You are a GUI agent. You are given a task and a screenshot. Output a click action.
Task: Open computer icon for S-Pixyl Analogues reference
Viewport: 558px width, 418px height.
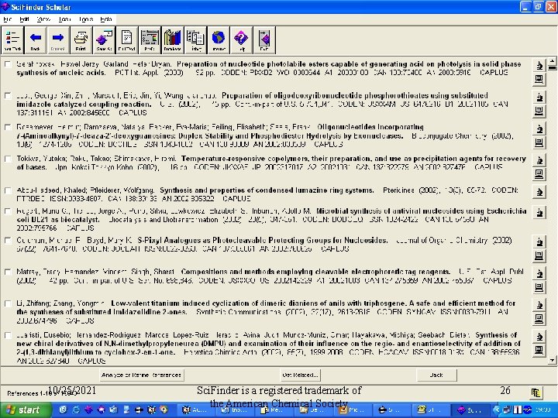pyautogui.click(x=539, y=255)
